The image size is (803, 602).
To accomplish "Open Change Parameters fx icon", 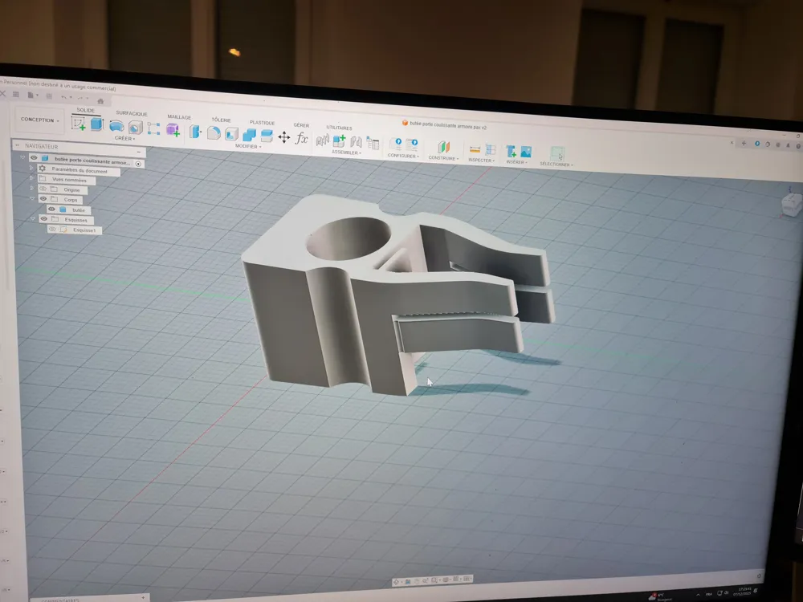I will point(302,138).
